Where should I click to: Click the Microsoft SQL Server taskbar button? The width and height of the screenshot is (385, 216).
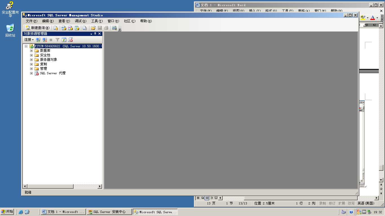[155, 212]
